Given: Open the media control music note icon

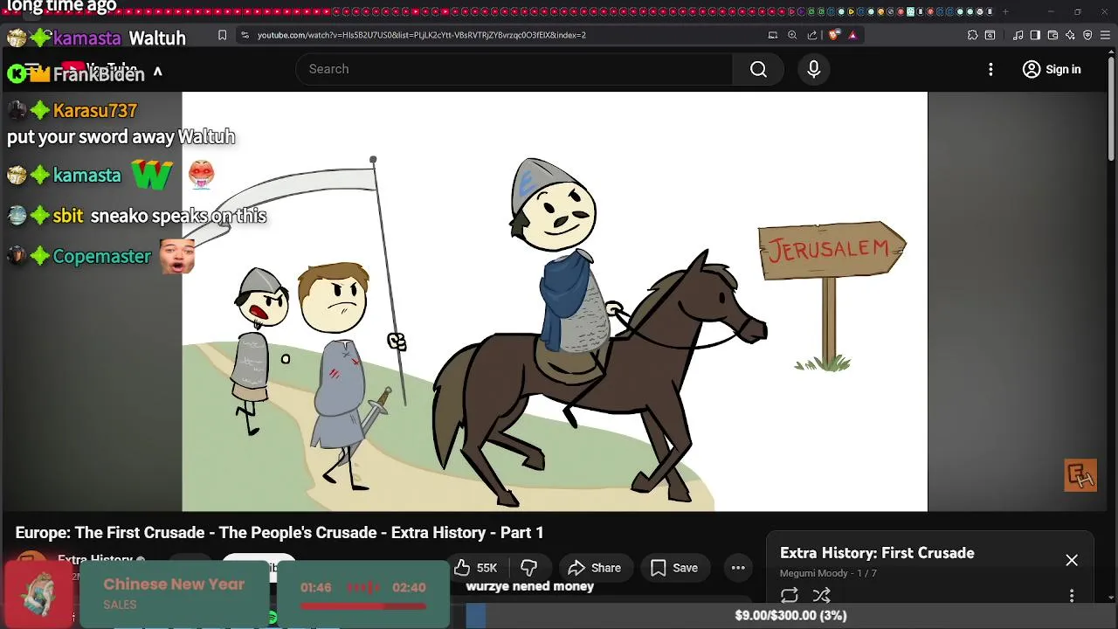Looking at the screenshot, I should point(1018,35).
